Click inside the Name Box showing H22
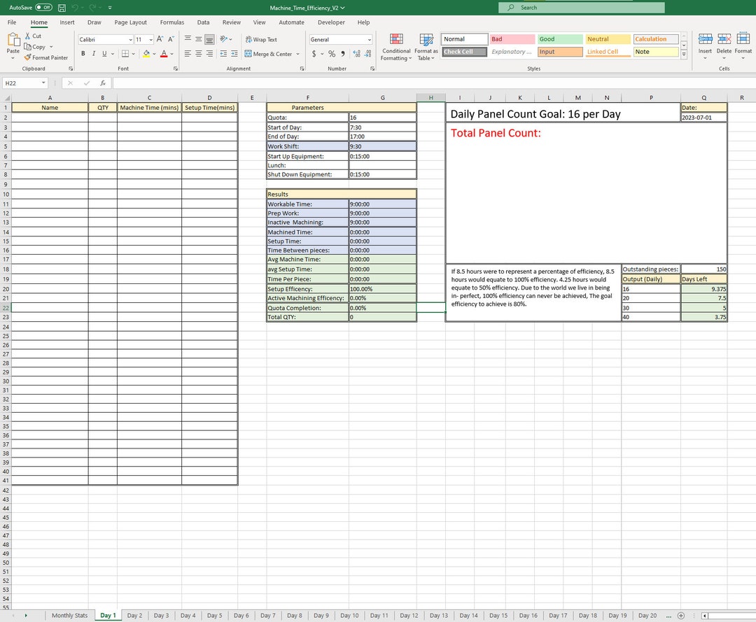This screenshot has height=622, width=756. click(21, 83)
